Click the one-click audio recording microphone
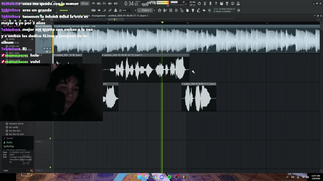The image size is (323, 181). click(x=210, y=4)
